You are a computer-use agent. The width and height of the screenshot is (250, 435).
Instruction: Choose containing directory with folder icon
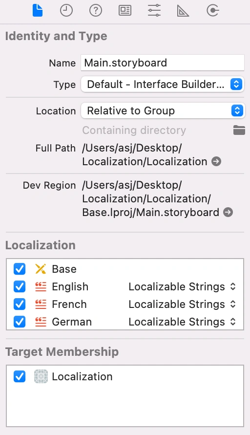239,130
